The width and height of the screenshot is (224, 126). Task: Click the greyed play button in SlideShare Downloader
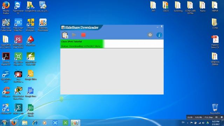point(74,35)
